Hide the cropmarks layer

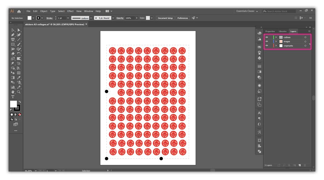(x=267, y=45)
